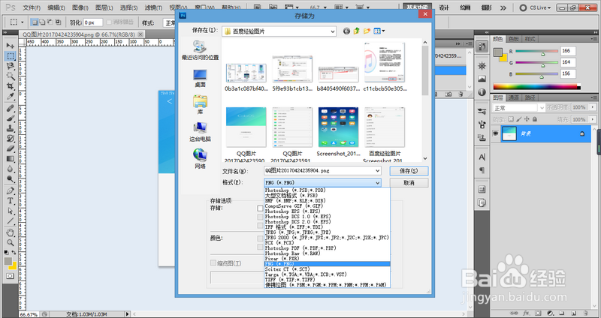Select the Magic Wand tool
This screenshot has height=318, width=601.
pos(11,76)
